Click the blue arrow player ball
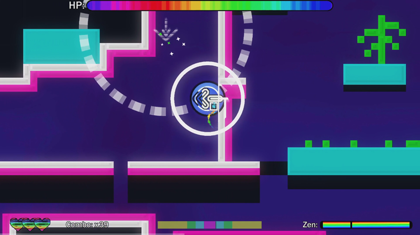 coord(208,98)
